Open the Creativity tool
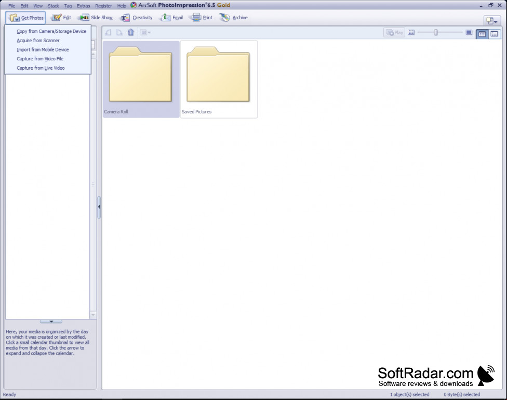The width and height of the screenshot is (507, 400). [137, 18]
